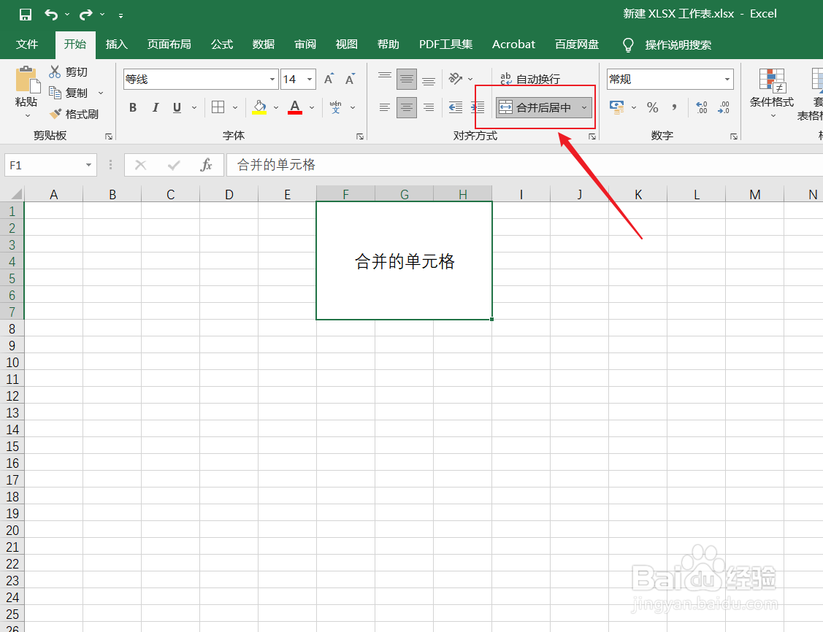Switch to the 数据 Data tab
This screenshot has height=632, width=823.
click(x=264, y=45)
